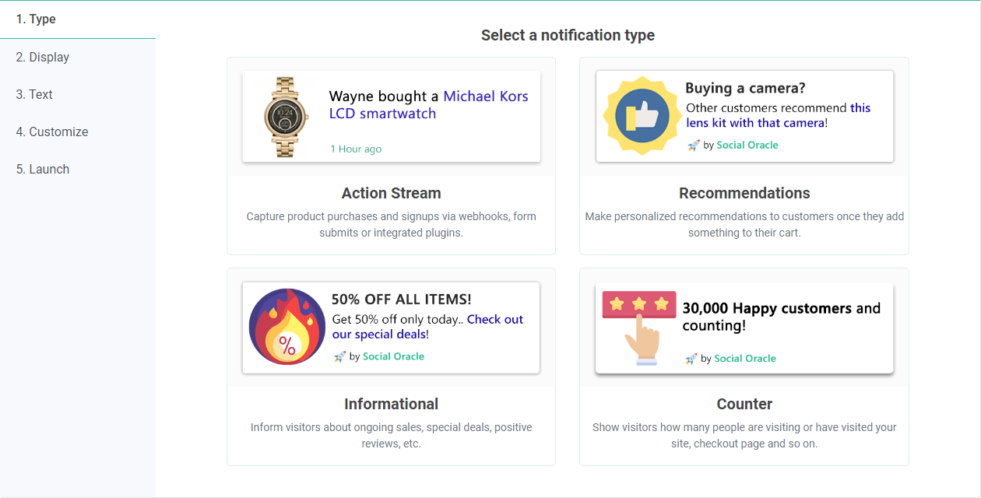Screen dimensions: 981x498
Task: Click the flame percent discount icon
Action: [287, 327]
